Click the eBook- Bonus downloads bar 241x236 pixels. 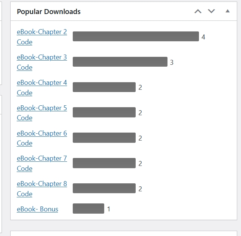pyautogui.click(x=88, y=209)
